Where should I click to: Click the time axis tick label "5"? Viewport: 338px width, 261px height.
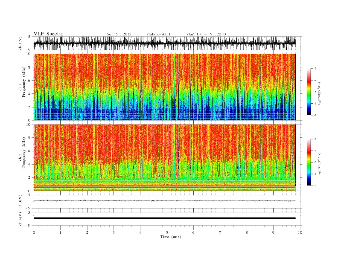(167, 232)
